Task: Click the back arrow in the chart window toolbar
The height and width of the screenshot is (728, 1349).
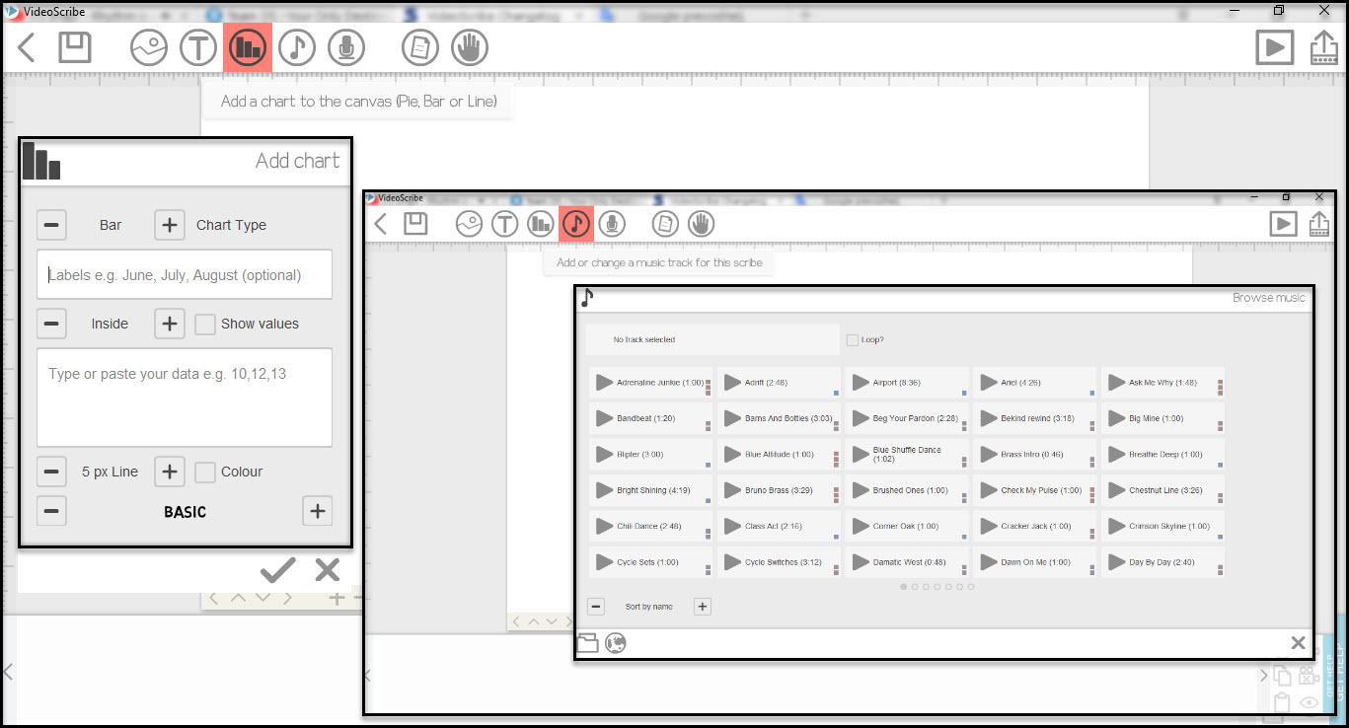Action: point(27,46)
